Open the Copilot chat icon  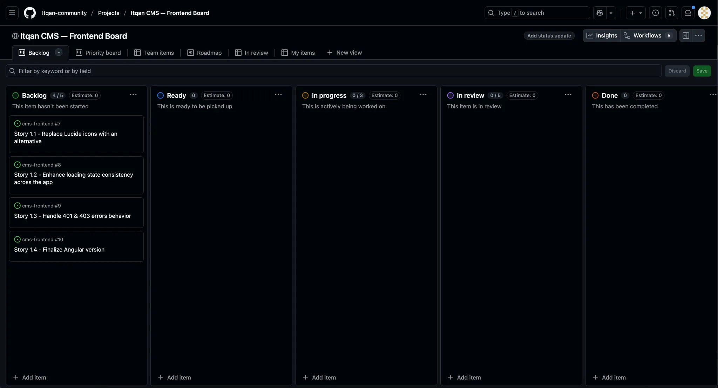click(600, 13)
